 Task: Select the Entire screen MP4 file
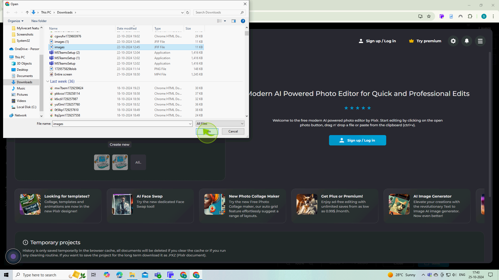(x=126, y=74)
